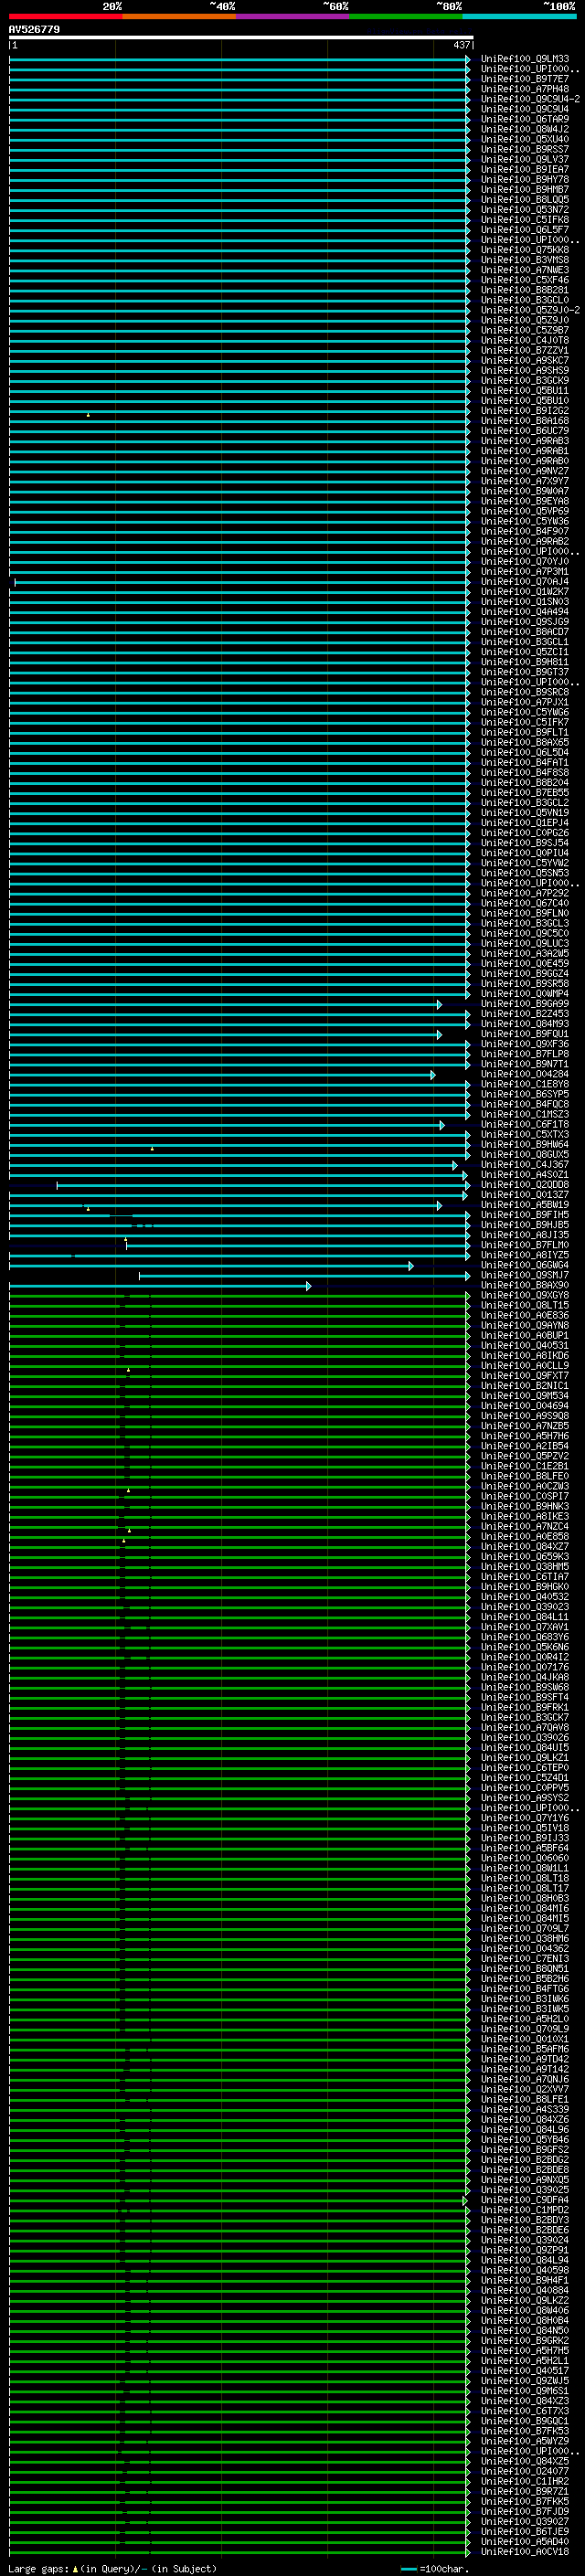Open the AV526779 query label

coord(34,30)
